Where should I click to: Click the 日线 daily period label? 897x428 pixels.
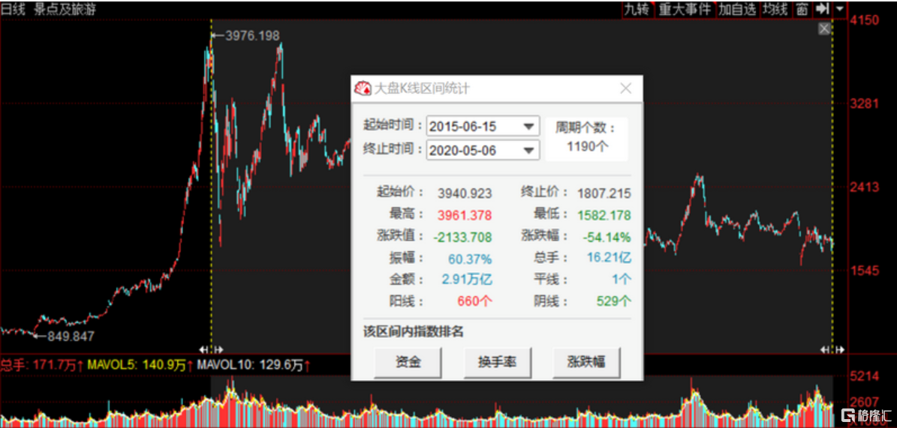click(14, 8)
